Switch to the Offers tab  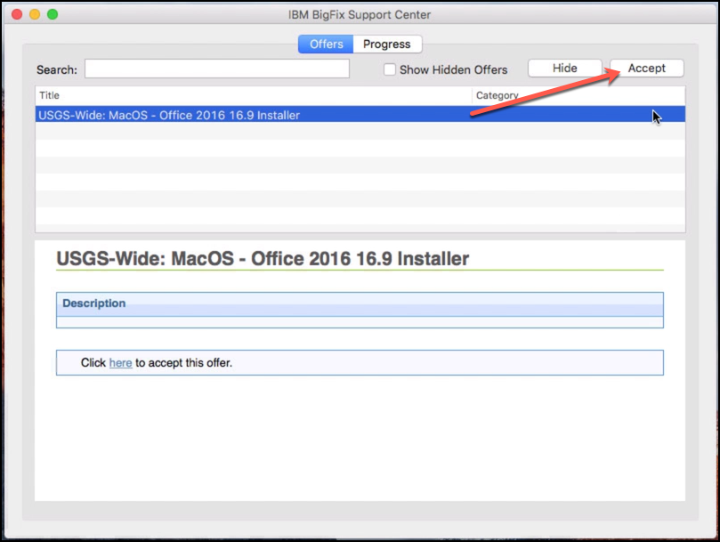pyautogui.click(x=326, y=44)
